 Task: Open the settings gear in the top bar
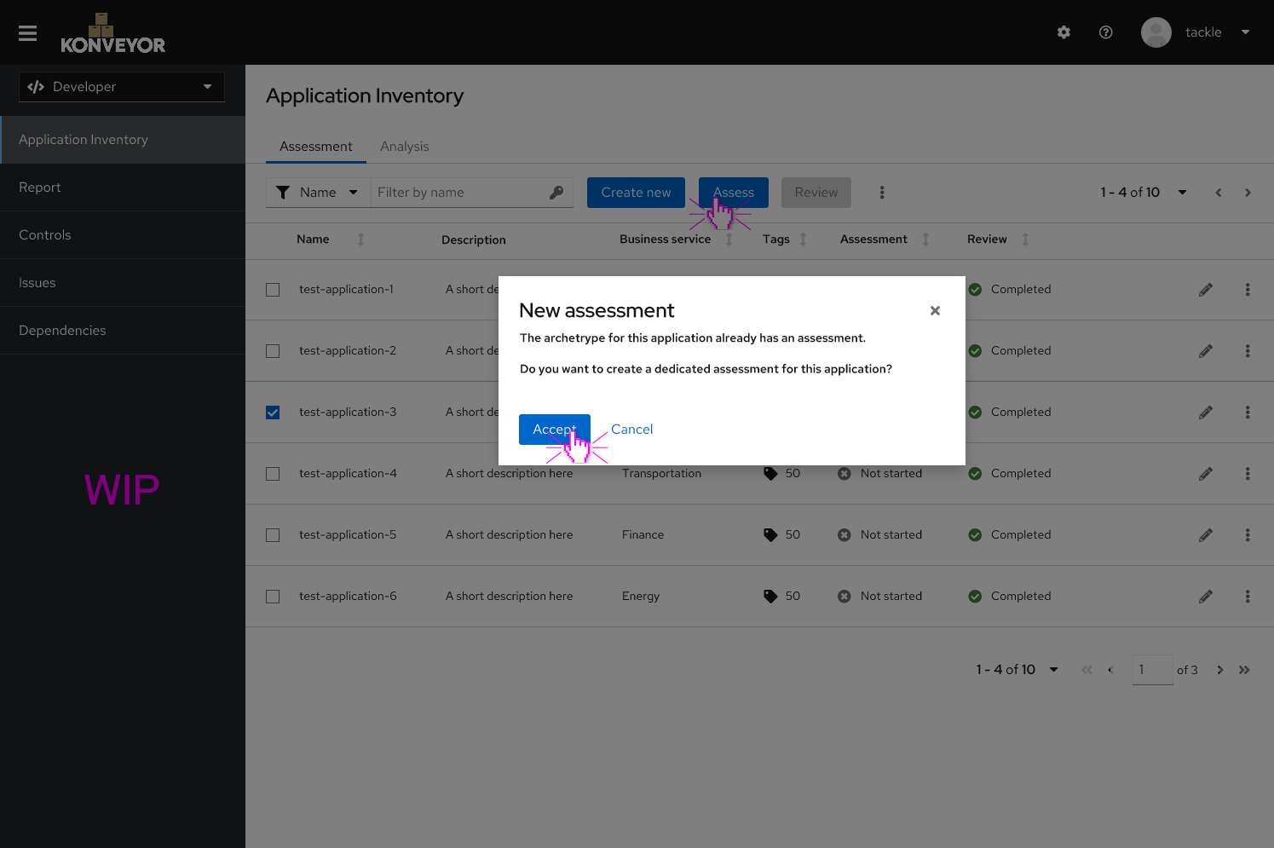click(1064, 32)
